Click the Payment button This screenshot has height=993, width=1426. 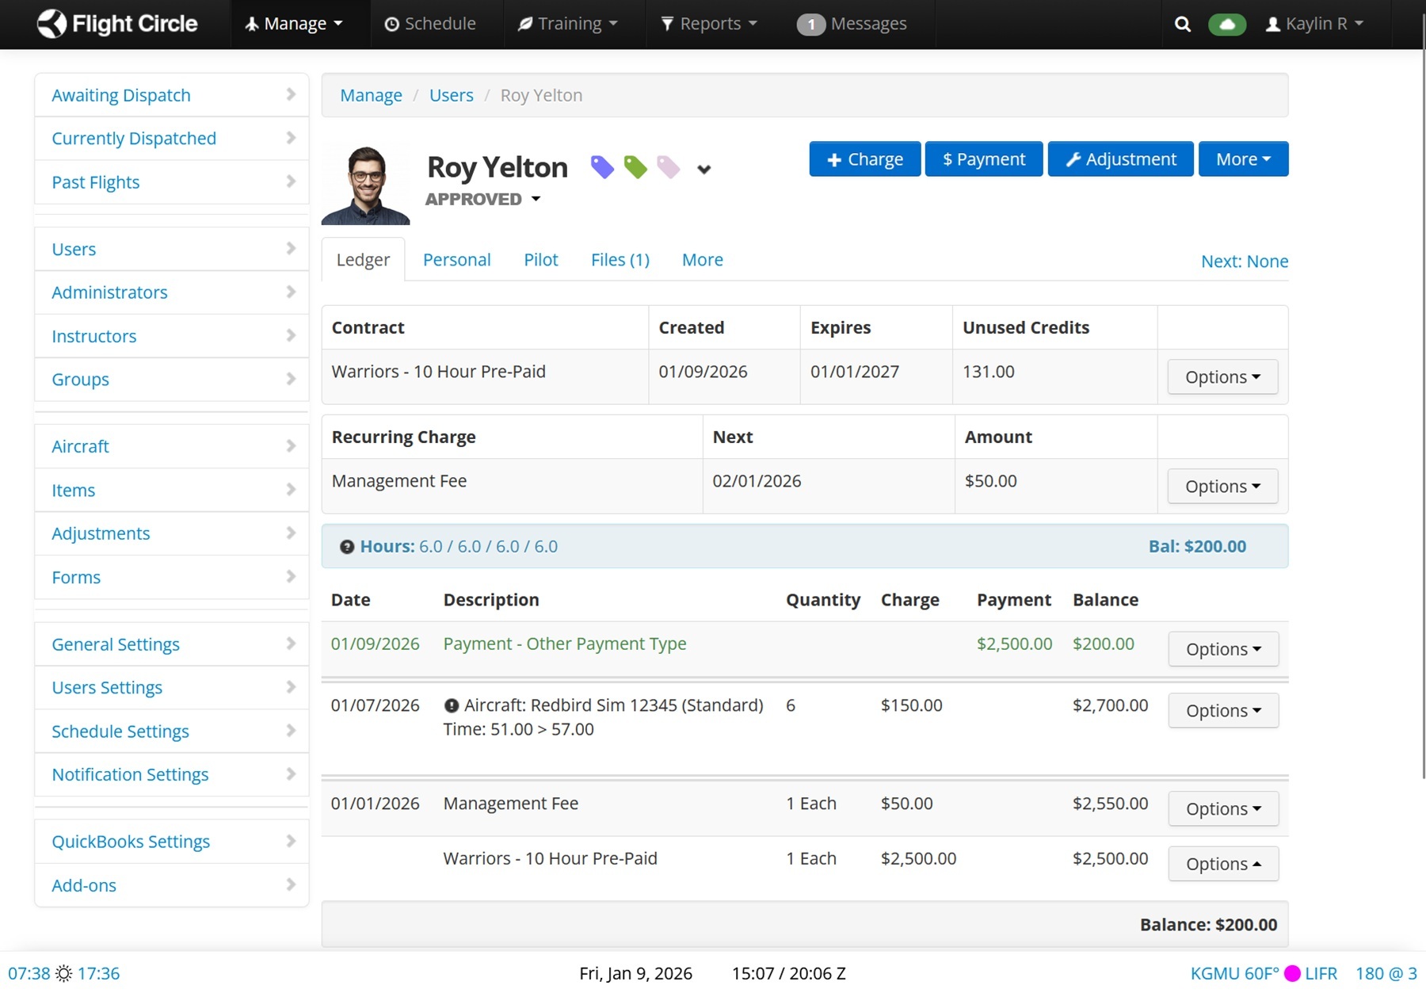coord(983,159)
